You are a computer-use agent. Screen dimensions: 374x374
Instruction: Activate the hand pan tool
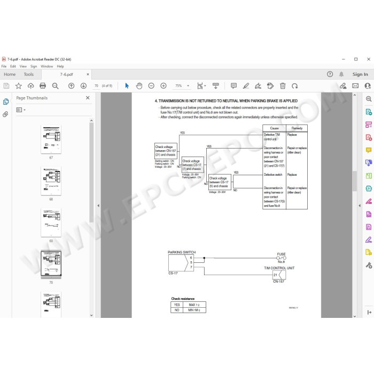[x=139, y=86]
